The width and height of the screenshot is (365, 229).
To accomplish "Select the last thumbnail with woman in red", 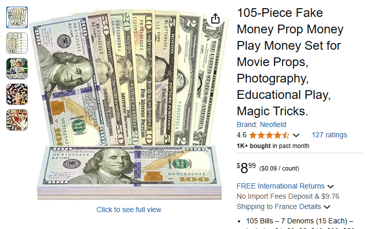I will click(x=17, y=120).
